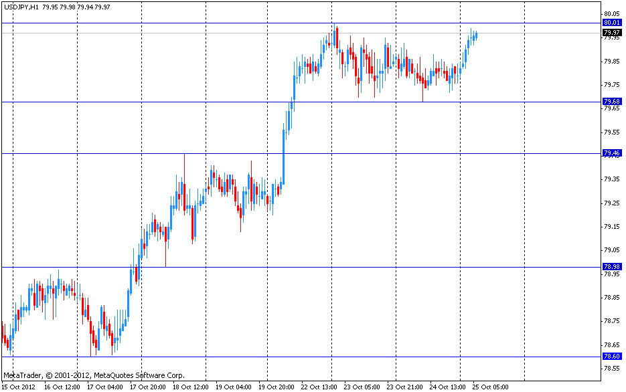Click the 80.05 price scale value

(x=611, y=14)
